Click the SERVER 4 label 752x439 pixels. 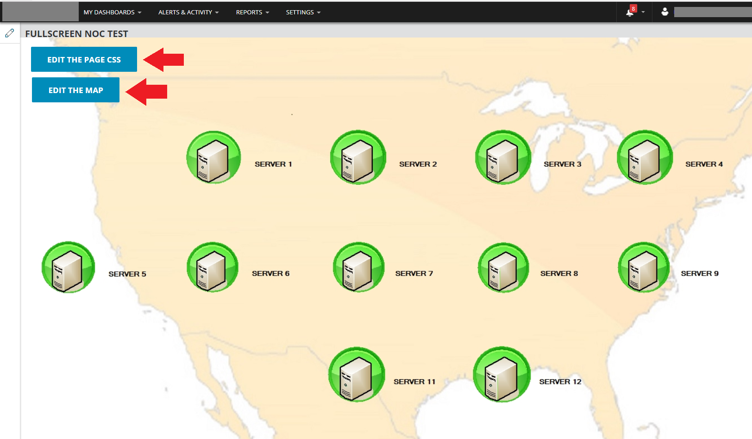pyautogui.click(x=704, y=164)
